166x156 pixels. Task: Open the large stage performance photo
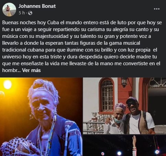pyautogui.click(x=41, y=117)
